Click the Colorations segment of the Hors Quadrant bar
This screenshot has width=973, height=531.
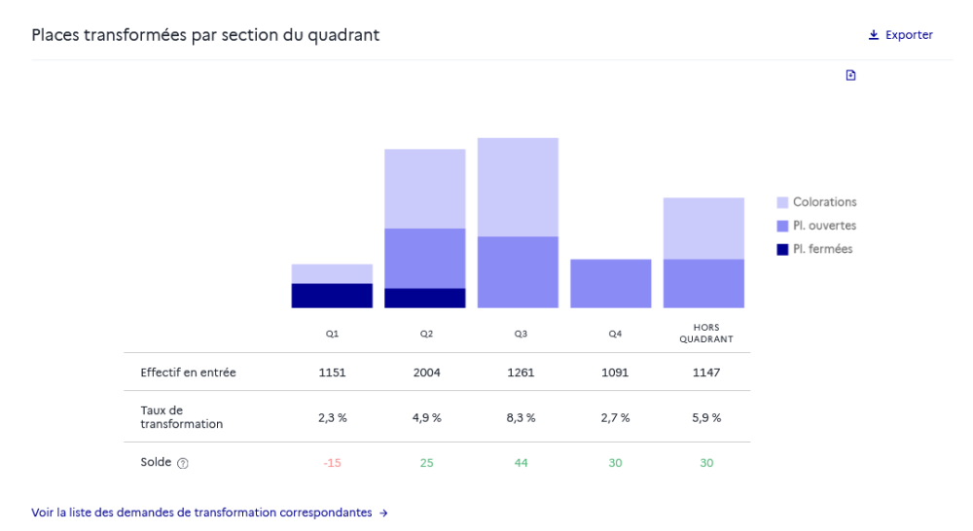click(x=703, y=229)
